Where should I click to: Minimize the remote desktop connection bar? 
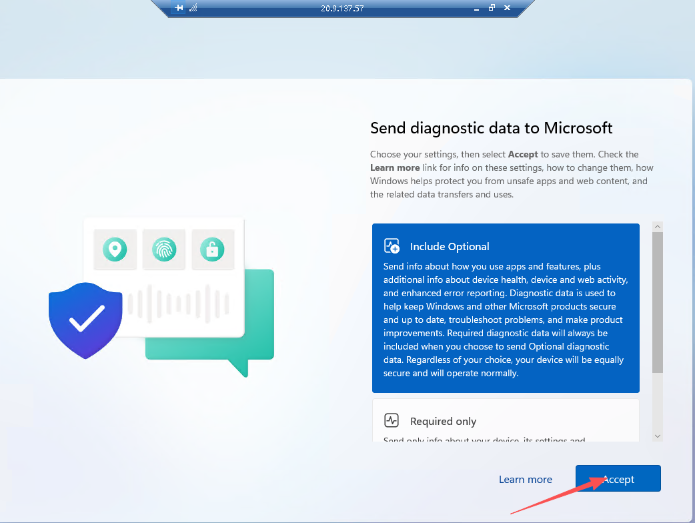(476, 9)
